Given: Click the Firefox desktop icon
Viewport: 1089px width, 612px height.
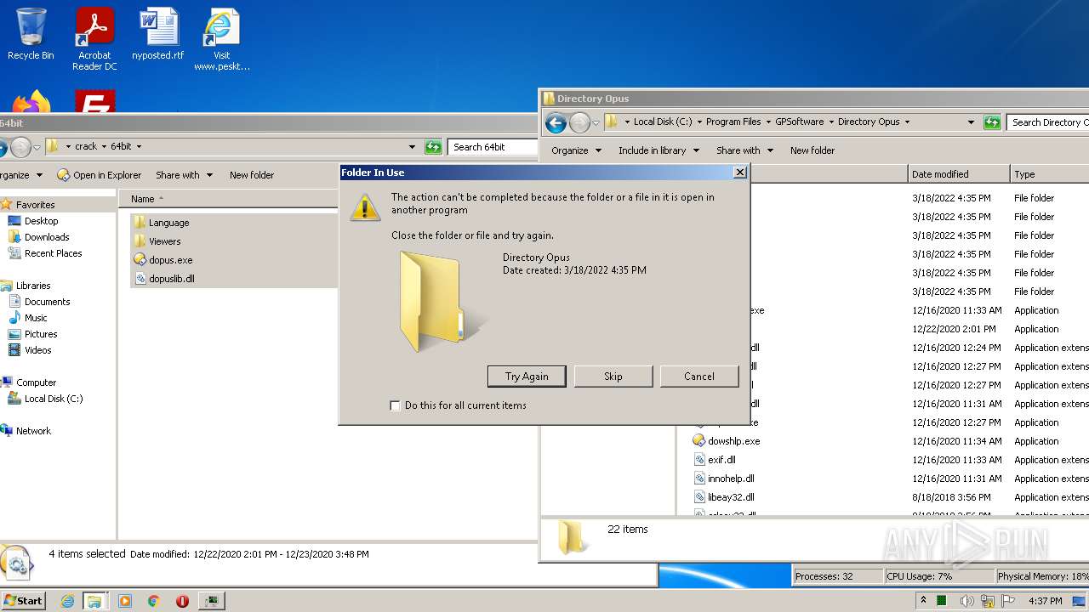Looking at the screenshot, I should pos(31,101).
